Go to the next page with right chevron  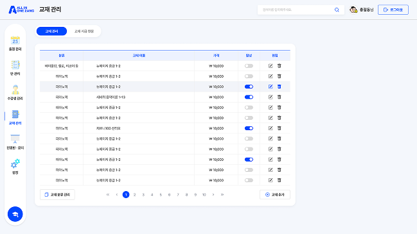click(x=213, y=195)
